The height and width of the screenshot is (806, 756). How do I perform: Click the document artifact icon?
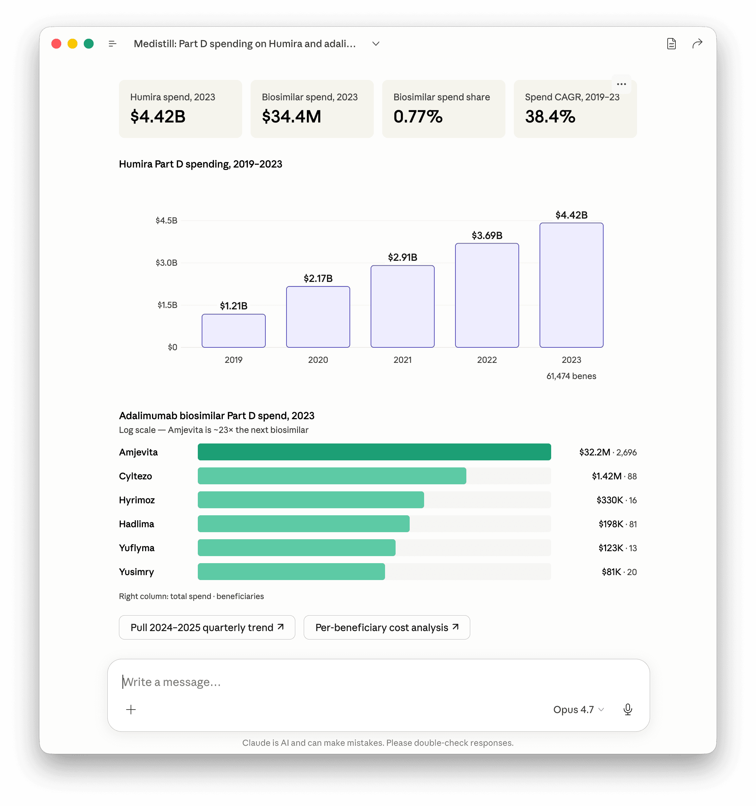point(671,44)
